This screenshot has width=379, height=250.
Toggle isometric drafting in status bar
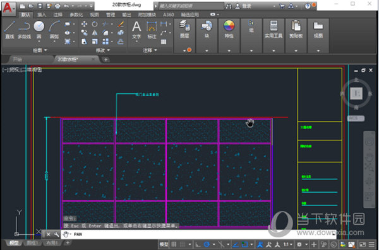(221, 244)
